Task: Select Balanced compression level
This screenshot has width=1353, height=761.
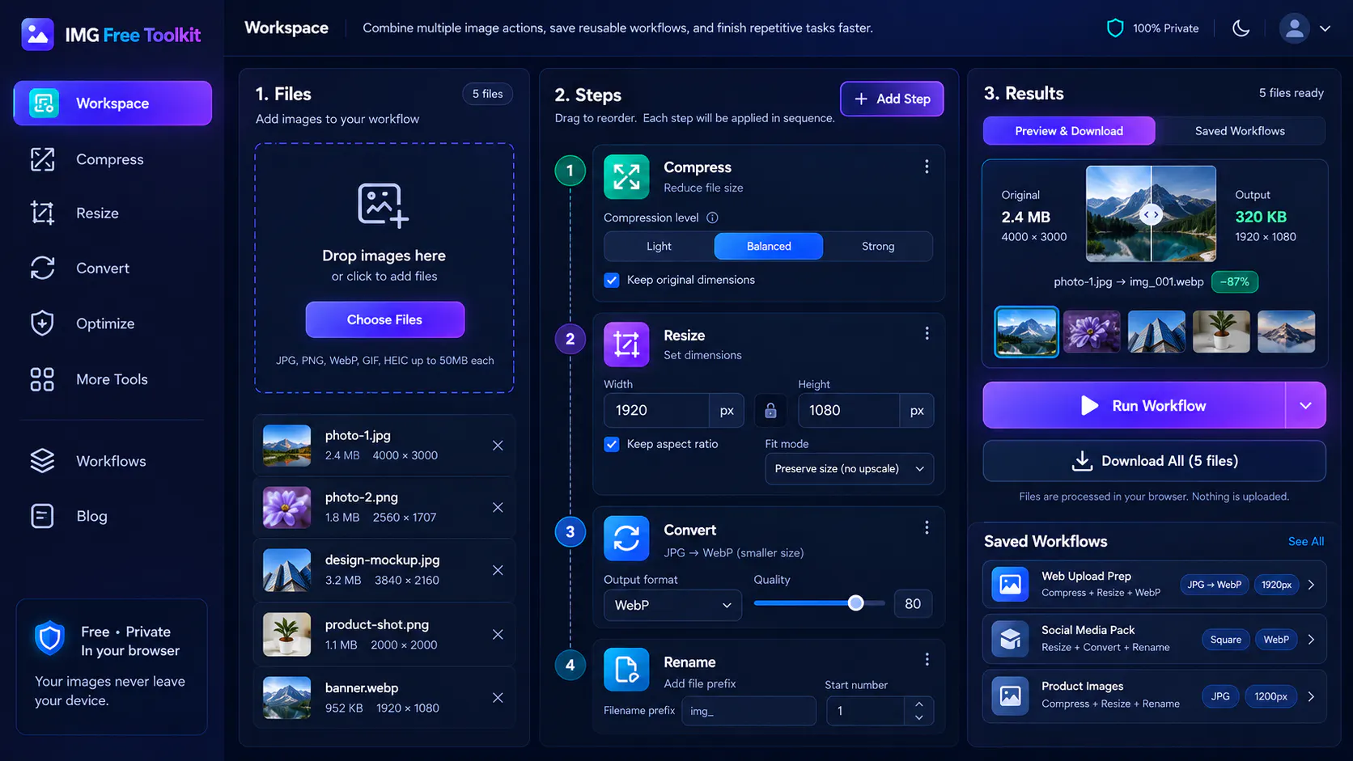Action: point(769,247)
